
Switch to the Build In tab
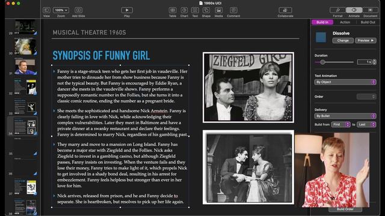[x=322, y=22]
